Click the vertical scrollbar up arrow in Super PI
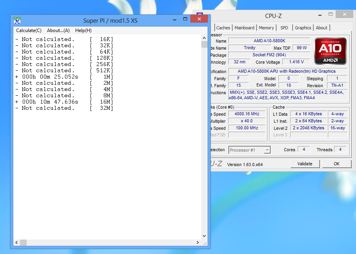The width and height of the screenshot is (356, 254). [x=204, y=38]
